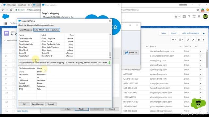
Task: Switch to All Contacts Salesforce tab
Action: click(16, 5)
